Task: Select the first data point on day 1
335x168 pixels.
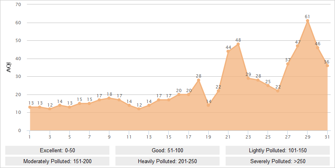Action: point(30,107)
